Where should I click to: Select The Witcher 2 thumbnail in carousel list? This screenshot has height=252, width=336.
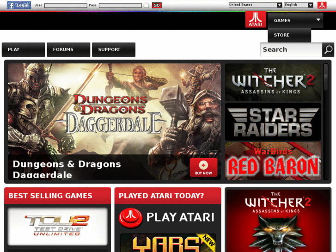273,82
